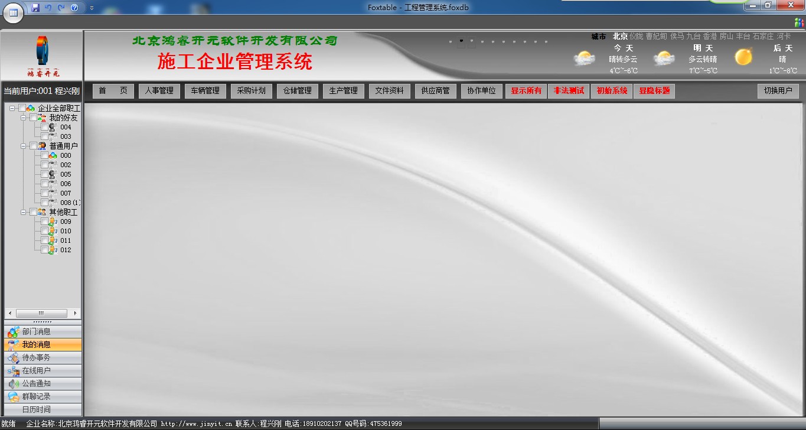Select city 北京 in the weather bar
This screenshot has height=430, width=806.
[620, 36]
